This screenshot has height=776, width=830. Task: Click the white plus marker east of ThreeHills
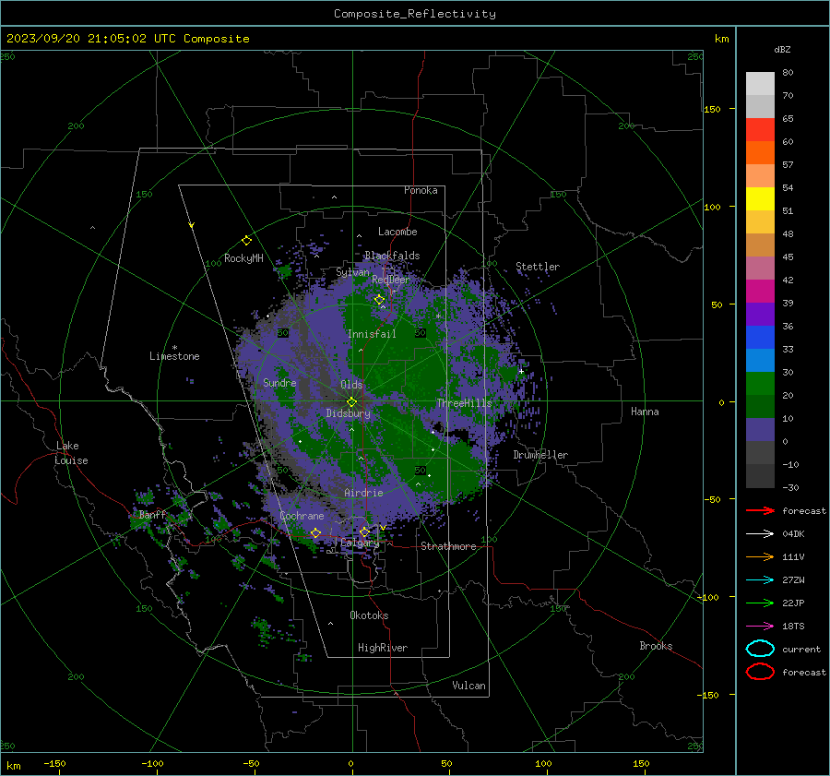click(521, 371)
